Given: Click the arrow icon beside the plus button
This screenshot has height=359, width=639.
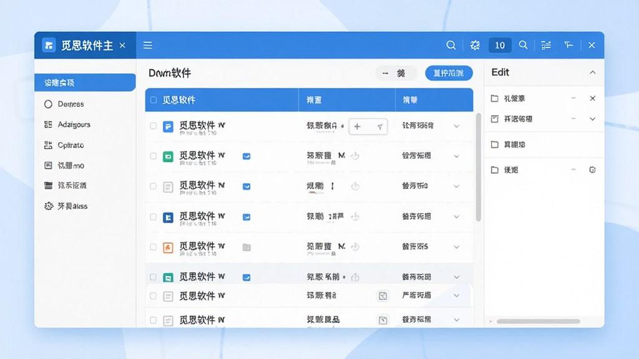Looking at the screenshot, I should coord(380,127).
